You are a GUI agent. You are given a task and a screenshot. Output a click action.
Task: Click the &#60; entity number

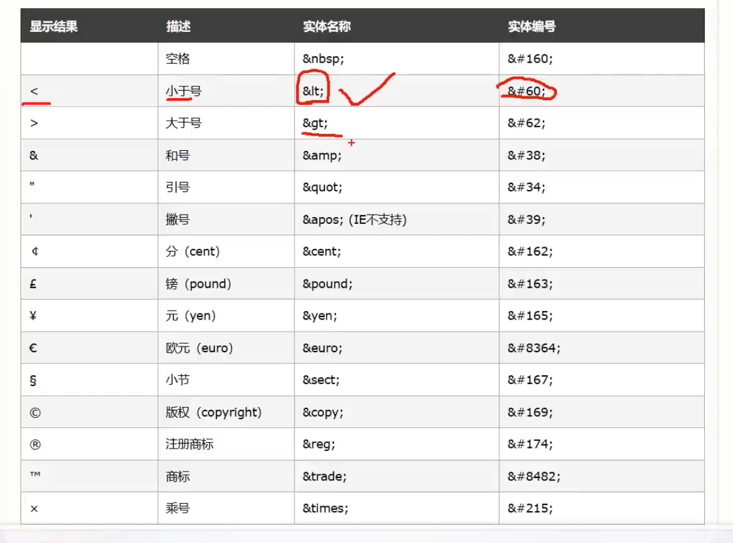tap(527, 91)
